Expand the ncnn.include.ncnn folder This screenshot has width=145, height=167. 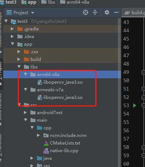[38, 135]
